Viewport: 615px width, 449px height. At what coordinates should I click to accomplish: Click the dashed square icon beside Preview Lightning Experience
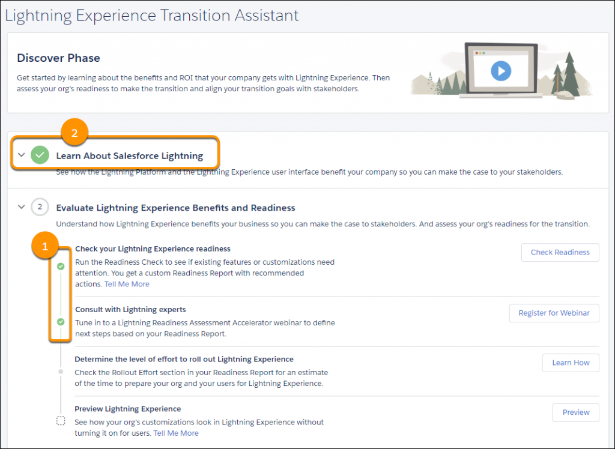coord(61,421)
